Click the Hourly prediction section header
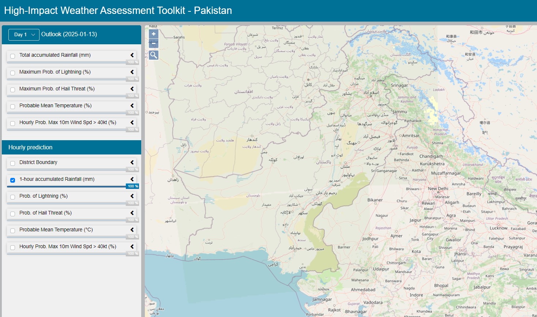The width and height of the screenshot is (537, 317). 30,147
